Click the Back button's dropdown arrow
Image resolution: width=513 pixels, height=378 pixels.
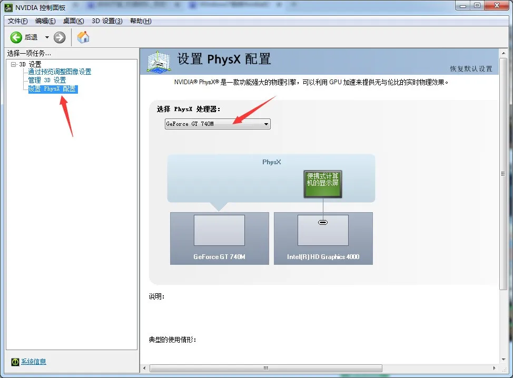click(46, 37)
